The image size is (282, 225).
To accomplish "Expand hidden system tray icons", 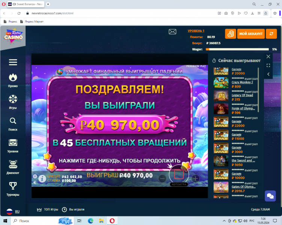I will (x=224, y=221).
